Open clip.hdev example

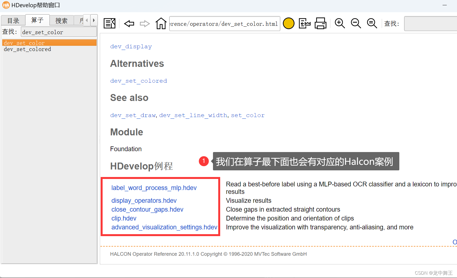coord(124,218)
